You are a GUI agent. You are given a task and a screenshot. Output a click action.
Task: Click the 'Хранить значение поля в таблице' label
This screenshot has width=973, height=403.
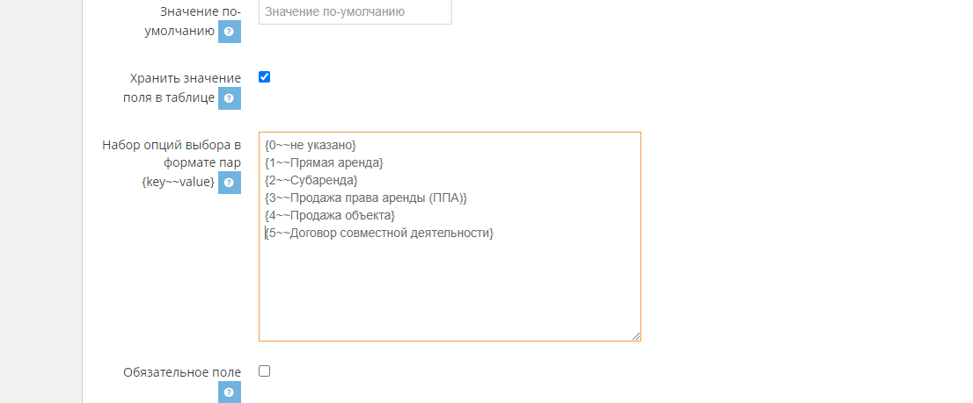pyautogui.click(x=185, y=87)
